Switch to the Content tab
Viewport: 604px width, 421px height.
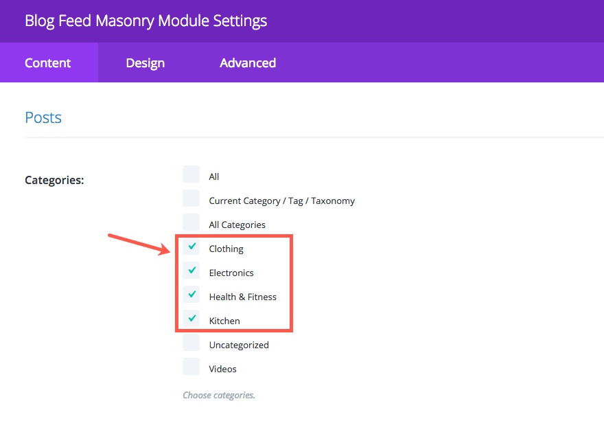[x=48, y=62]
